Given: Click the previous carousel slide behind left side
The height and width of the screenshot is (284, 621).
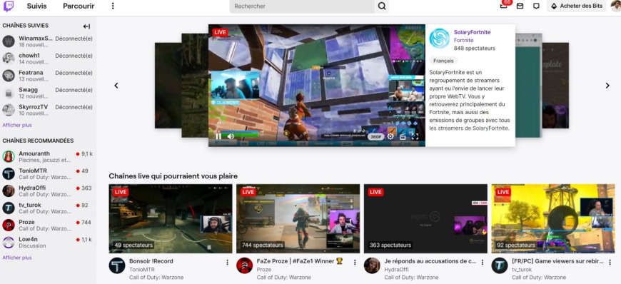Looking at the screenshot, I should click(194, 86).
